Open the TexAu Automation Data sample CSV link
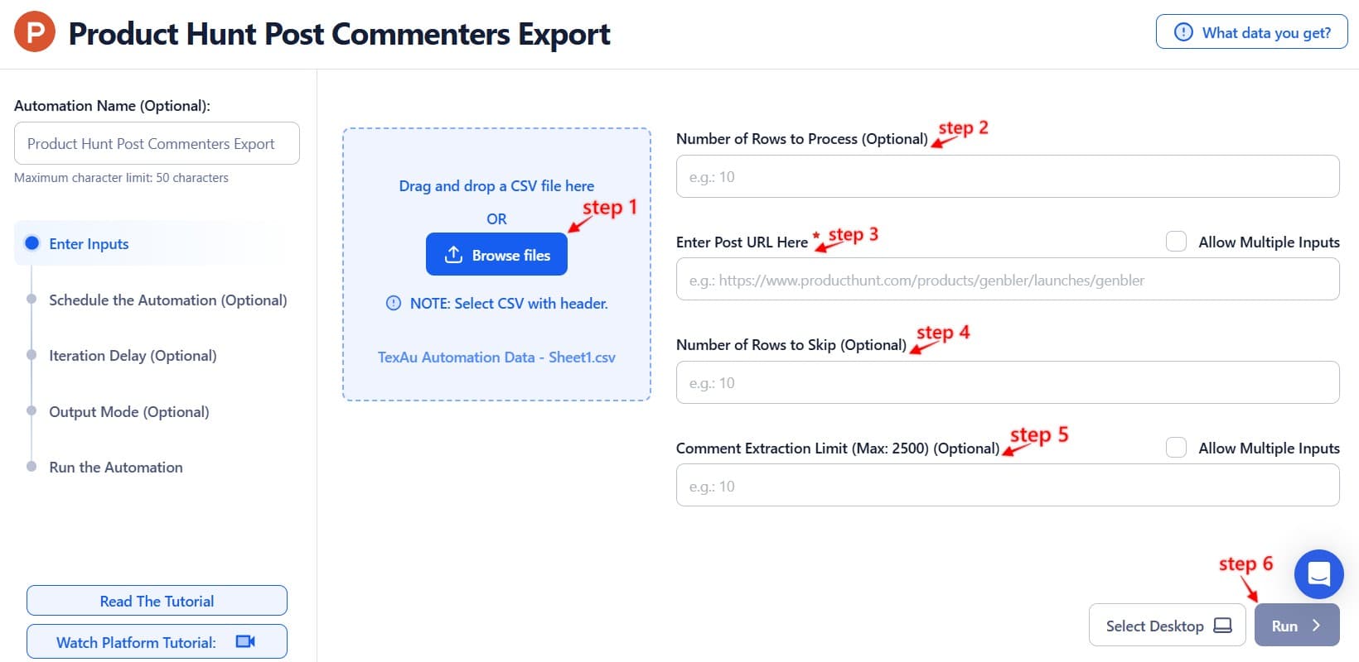The width and height of the screenshot is (1359, 662). (496, 357)
